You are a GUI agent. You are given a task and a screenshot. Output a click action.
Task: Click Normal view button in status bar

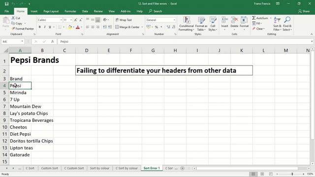click(x=253, y=174)
